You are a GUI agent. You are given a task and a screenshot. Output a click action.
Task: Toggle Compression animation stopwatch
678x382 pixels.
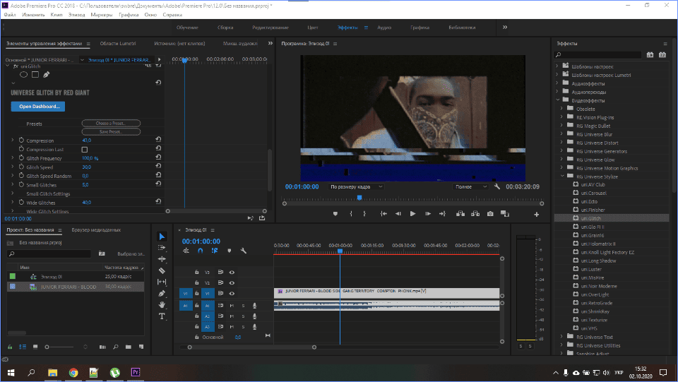21,140
